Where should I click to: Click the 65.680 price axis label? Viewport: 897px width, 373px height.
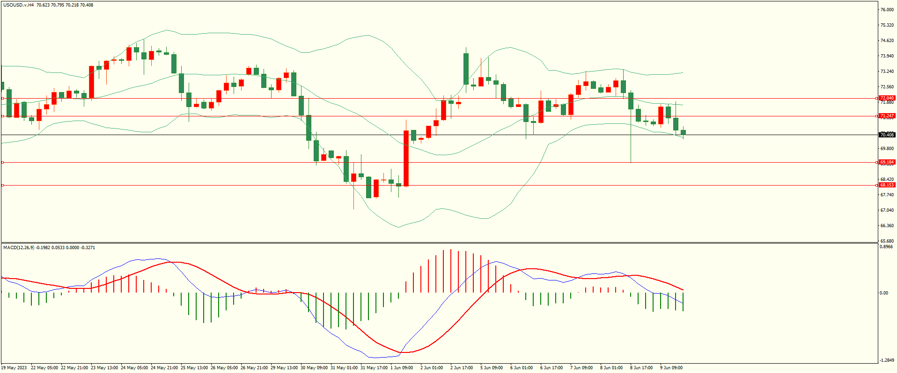point(887,241)
